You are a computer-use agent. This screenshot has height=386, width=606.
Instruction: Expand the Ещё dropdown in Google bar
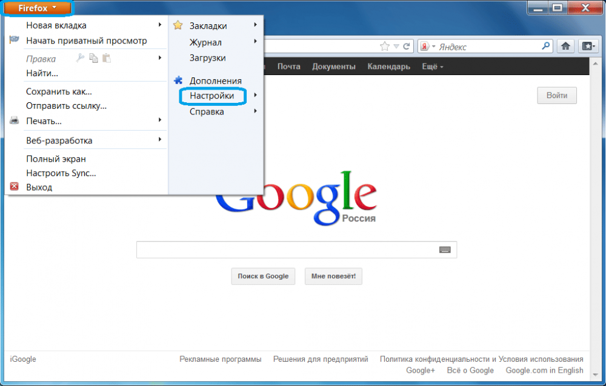tap(433, 67)
